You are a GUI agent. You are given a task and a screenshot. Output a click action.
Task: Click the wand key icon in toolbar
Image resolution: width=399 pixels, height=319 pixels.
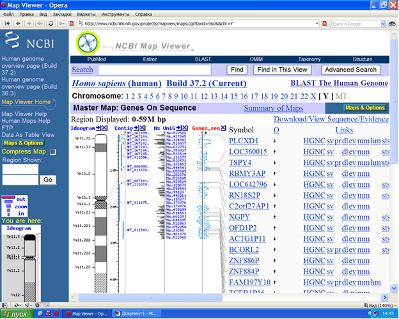[61, 24]
